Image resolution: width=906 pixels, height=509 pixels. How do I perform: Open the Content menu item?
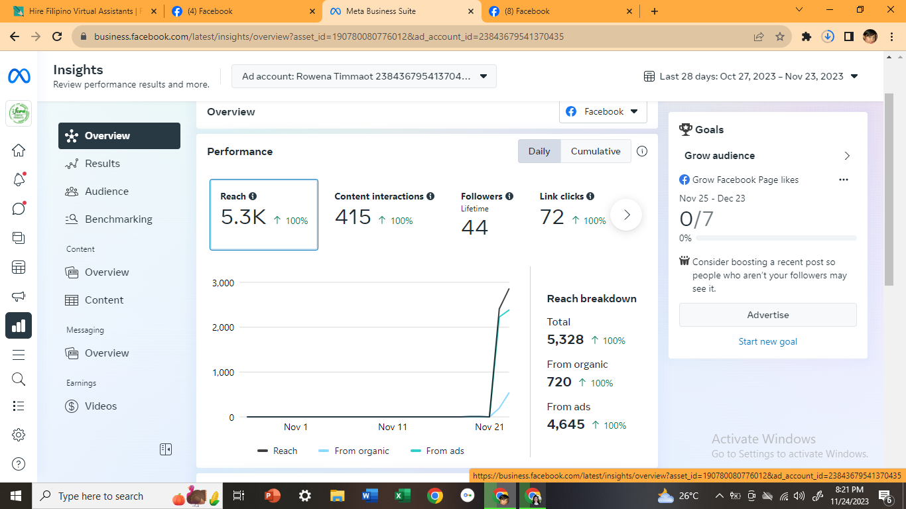[x=119, y=300]
